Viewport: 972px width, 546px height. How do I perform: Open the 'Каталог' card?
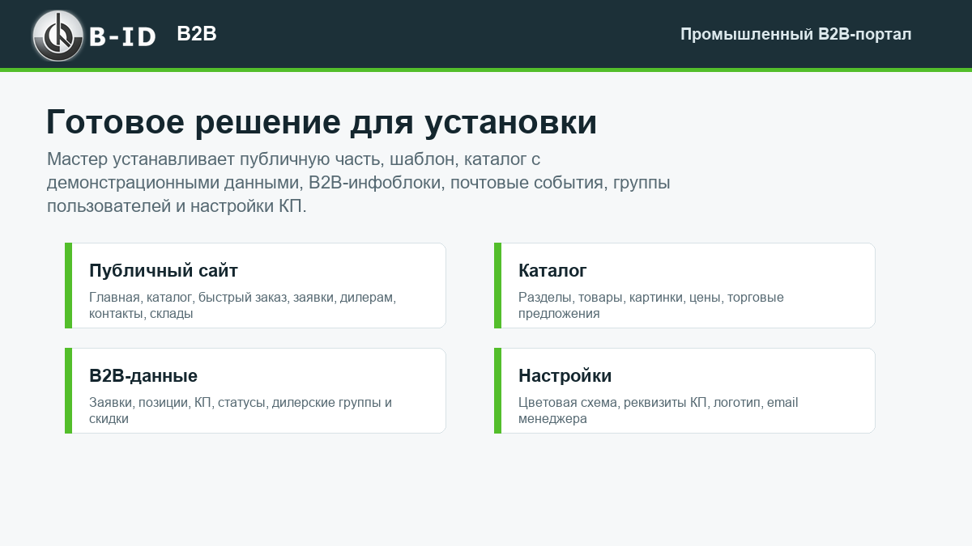[x=684, y=286]
